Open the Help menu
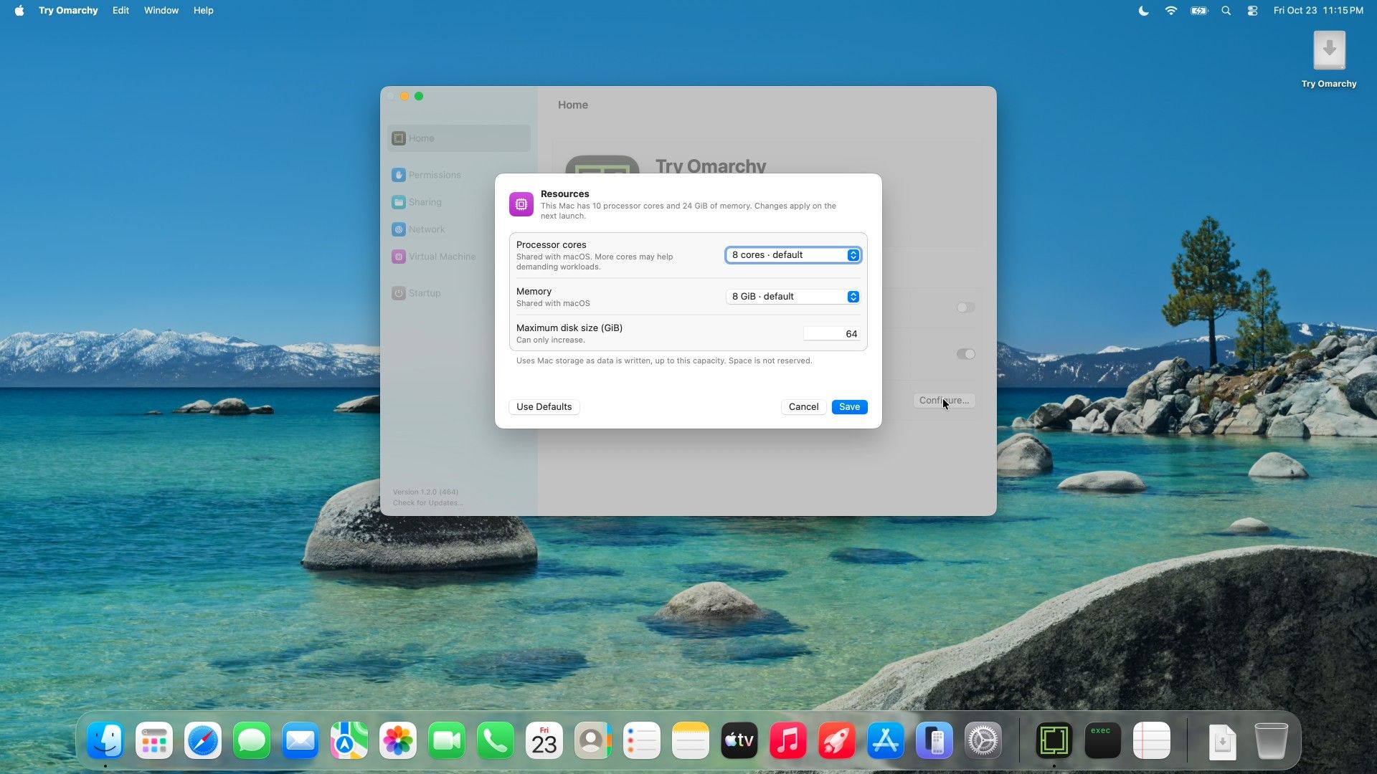1377x774 pixels. pos(204,11)
